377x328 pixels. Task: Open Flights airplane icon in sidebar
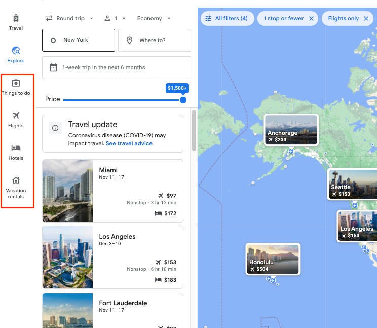(16, 115)
